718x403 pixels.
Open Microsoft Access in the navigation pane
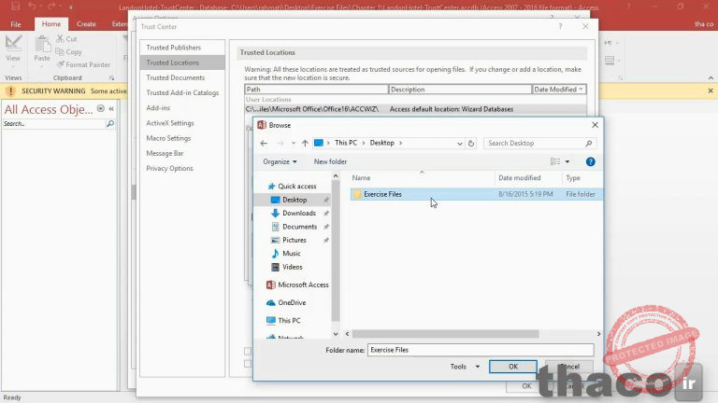[303, 285]
